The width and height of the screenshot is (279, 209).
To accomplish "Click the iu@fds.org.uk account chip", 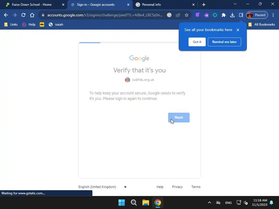I will [x=139, y=80].
